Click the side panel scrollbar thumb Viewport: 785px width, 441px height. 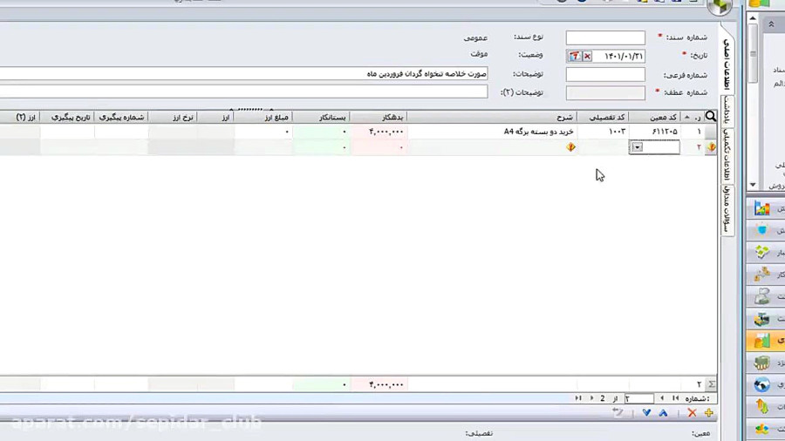coord(753,53)
